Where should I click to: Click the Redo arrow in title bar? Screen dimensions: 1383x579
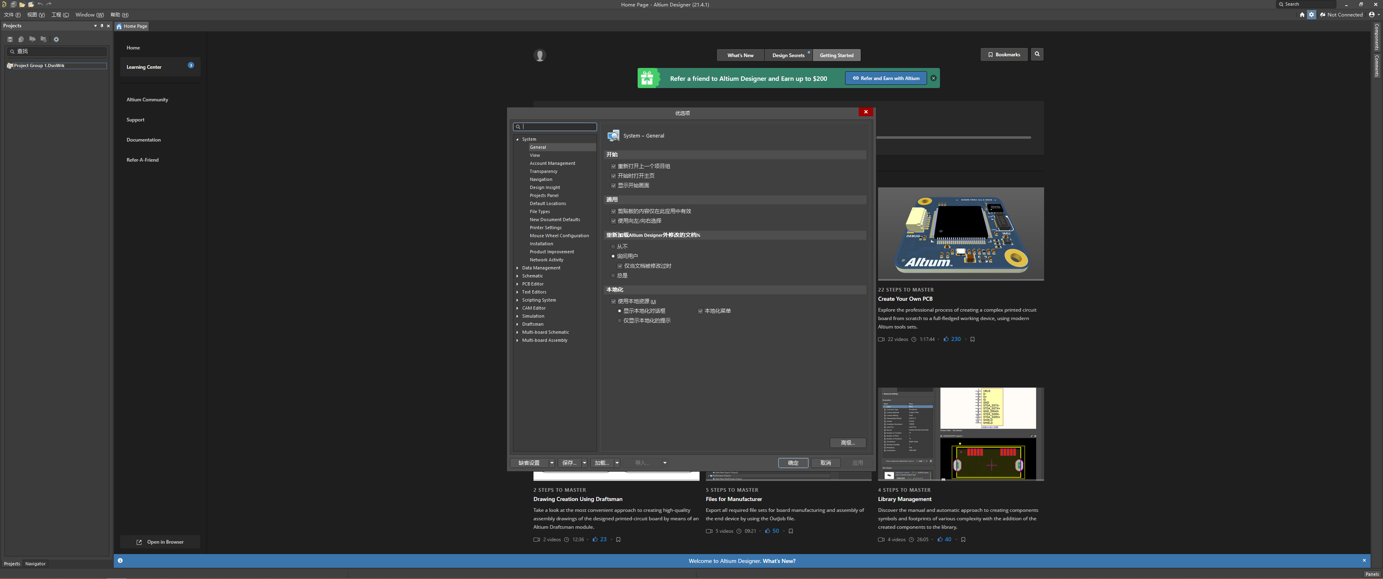coord(49,4)
